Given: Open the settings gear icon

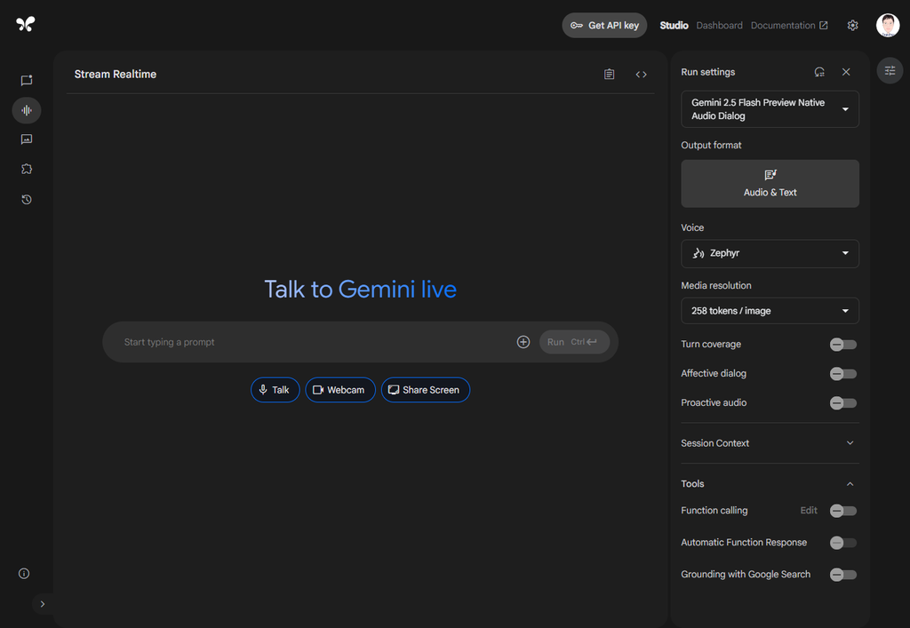Looking at the screenshot, I should [x=852, y=26].
